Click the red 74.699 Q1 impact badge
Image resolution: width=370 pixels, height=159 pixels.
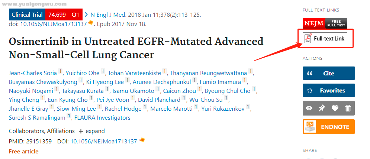click(64, 14)
